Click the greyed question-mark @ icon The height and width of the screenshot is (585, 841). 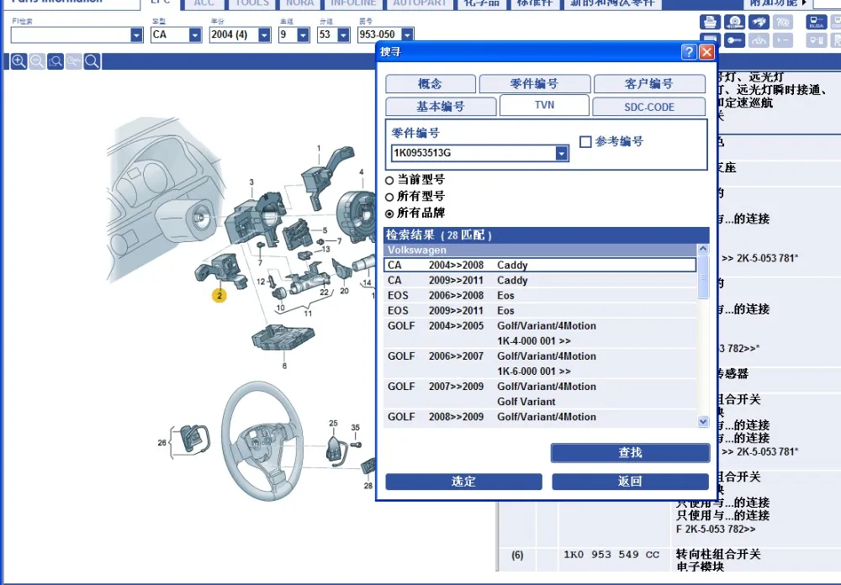(x=783, y=22)
